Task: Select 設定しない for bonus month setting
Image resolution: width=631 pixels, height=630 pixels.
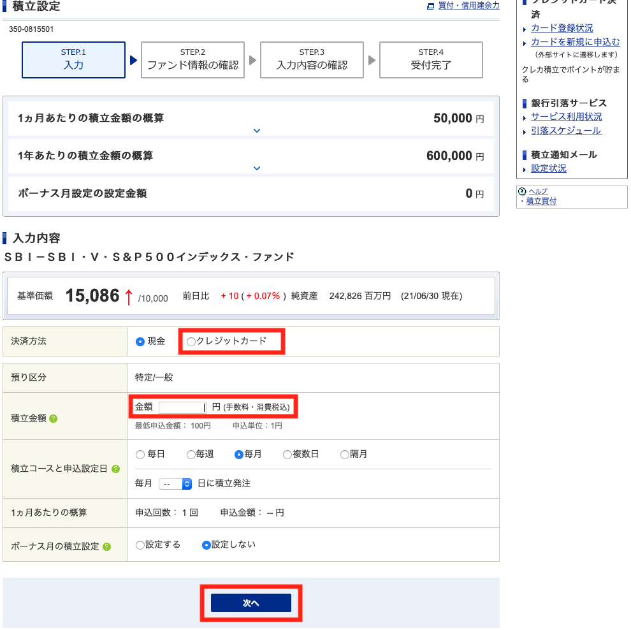Action: click(207, 545)
